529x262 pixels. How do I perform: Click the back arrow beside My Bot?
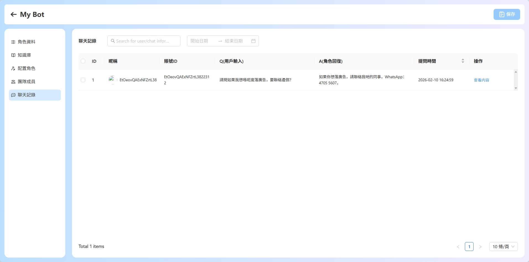coord(14,14)
